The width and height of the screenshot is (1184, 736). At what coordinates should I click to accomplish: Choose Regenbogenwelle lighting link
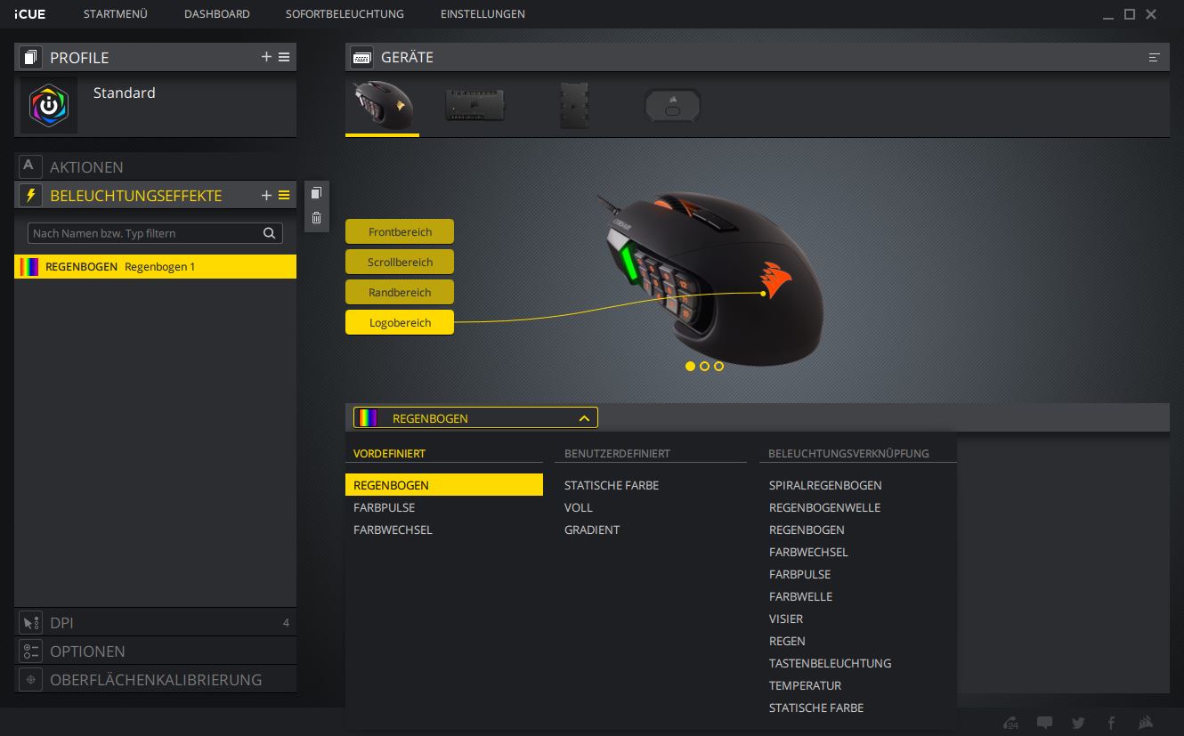pos(824,507)
